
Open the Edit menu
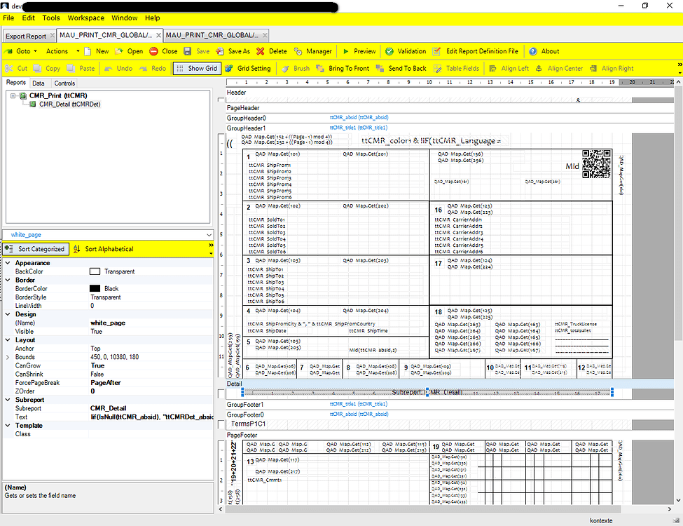[x=28, y=18]
